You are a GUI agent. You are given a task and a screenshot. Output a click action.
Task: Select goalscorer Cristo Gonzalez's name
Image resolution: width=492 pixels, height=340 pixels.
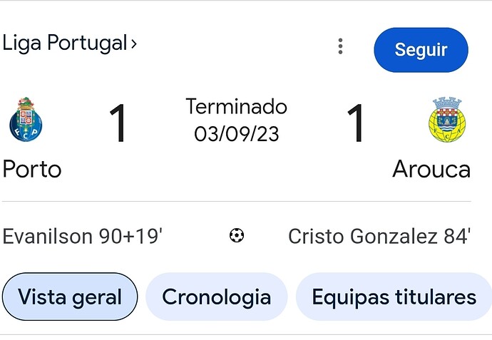pyautogui.click(x=363, y=236)
